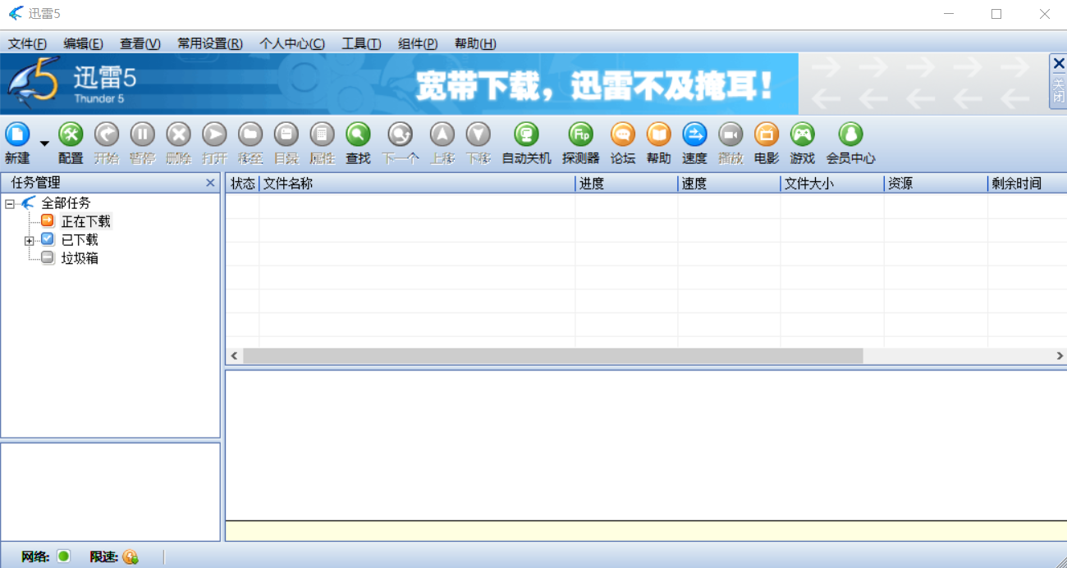Open the dropdown arrow beside 新建
Screen dimensions: 1067x568
[x=44, y=143]
